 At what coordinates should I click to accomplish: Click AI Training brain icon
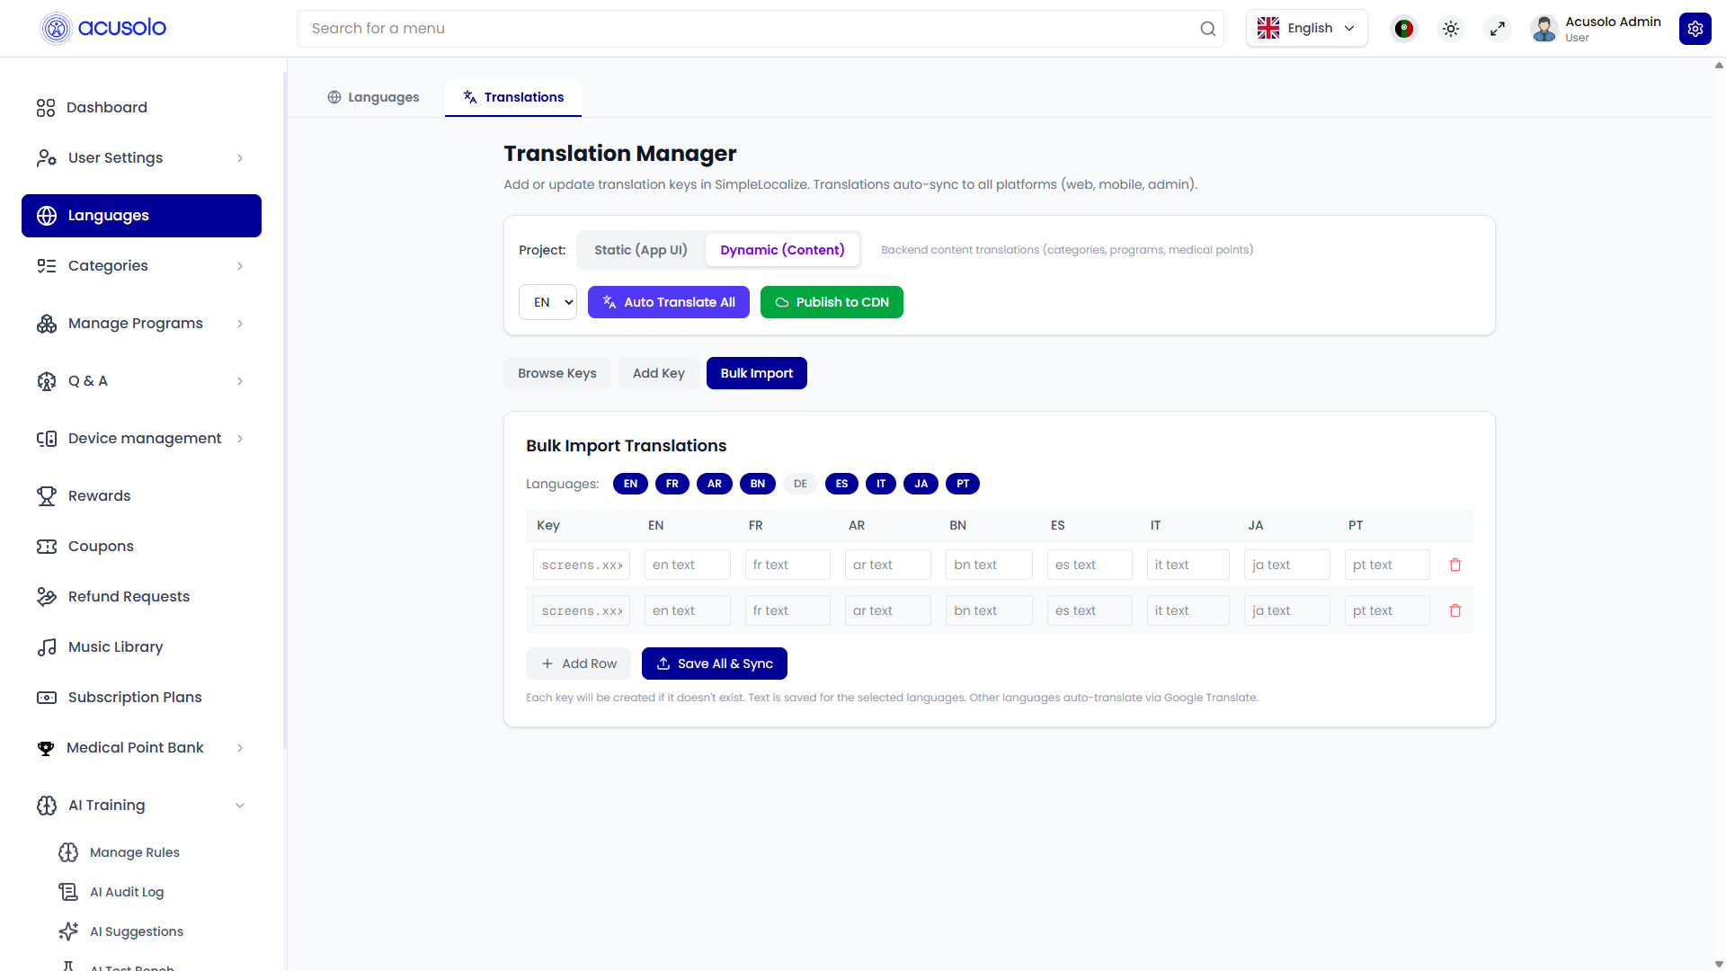click(x=47, y=806)
